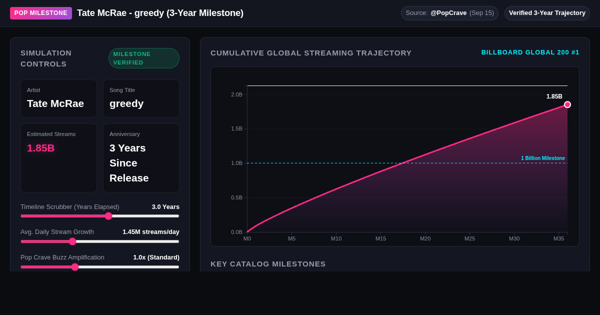This screenshot has width=600, height=315.
Task: Select the Estimated Streams card showing 1.85B
Action: point(58,158)
